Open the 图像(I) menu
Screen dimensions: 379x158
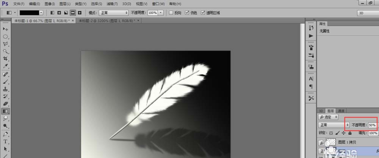coord(50,4)
